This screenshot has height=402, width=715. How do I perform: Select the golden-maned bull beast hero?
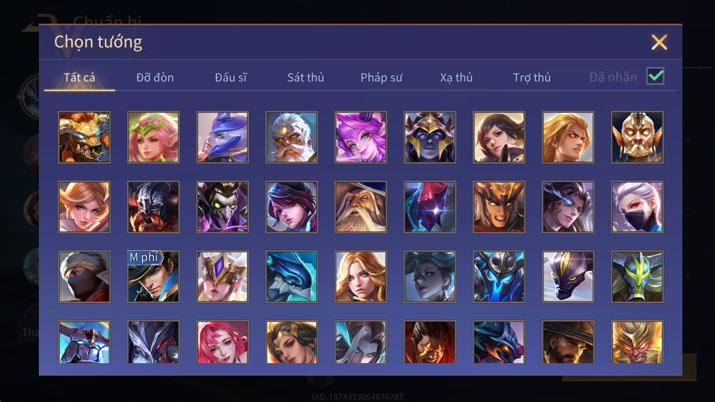pos(84,137)
